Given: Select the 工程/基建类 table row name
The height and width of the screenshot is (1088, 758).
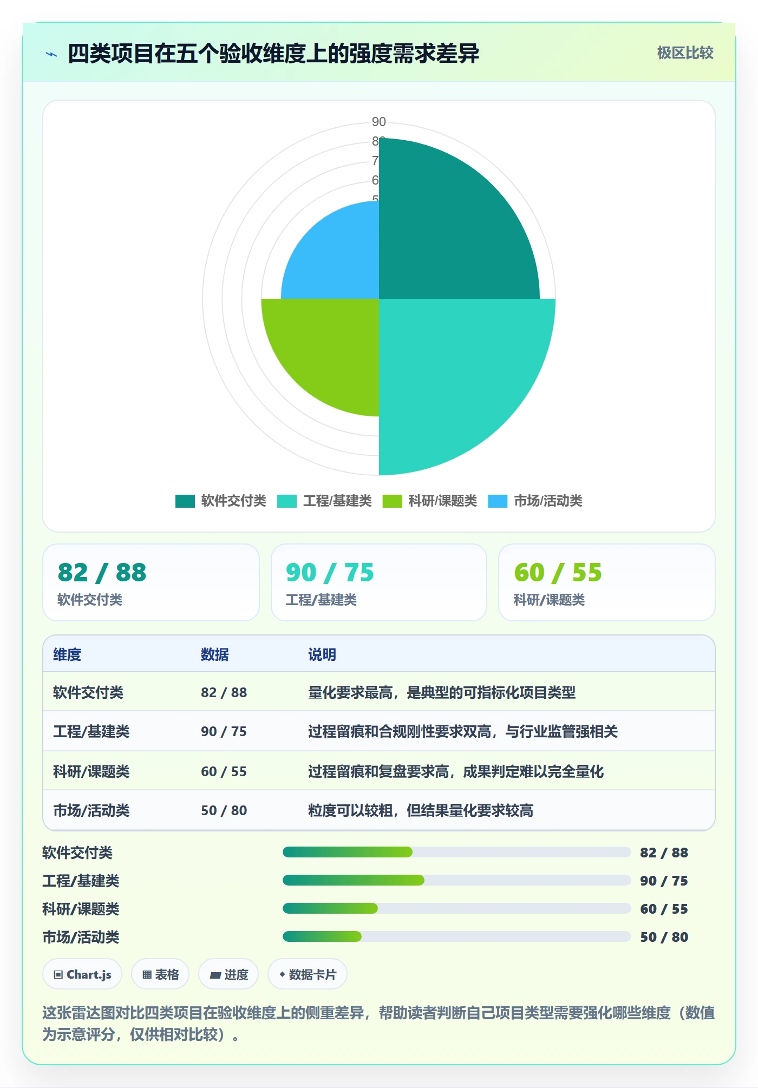Looking at the screenshot, I should tap(92, 731).
